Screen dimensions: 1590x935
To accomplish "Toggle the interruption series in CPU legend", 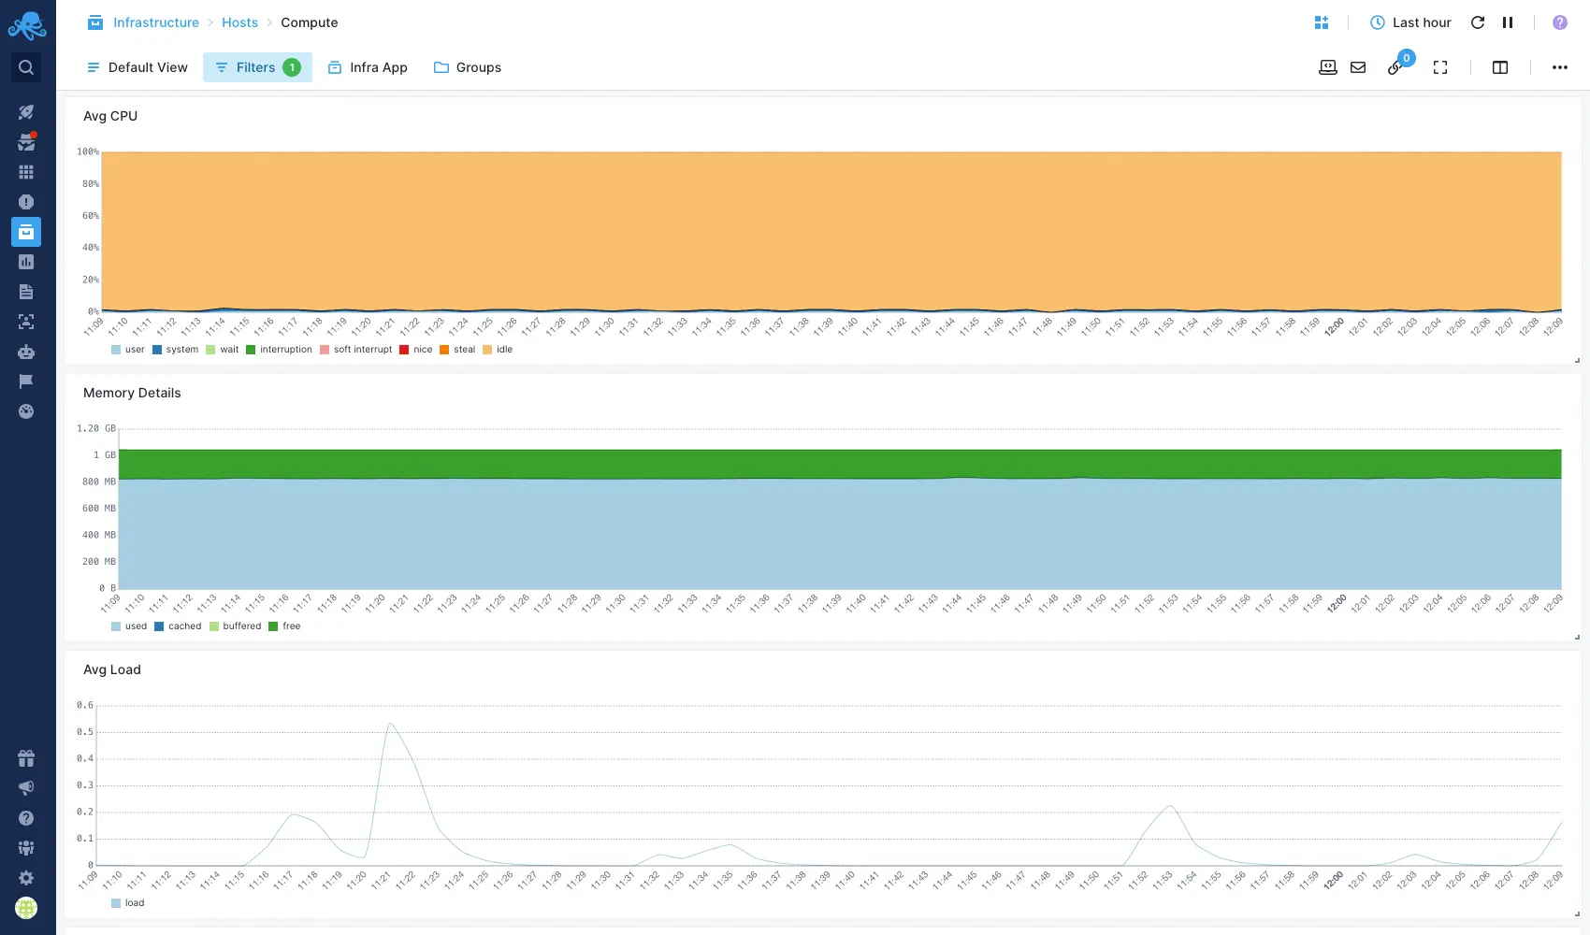I will tap(280, 350).
